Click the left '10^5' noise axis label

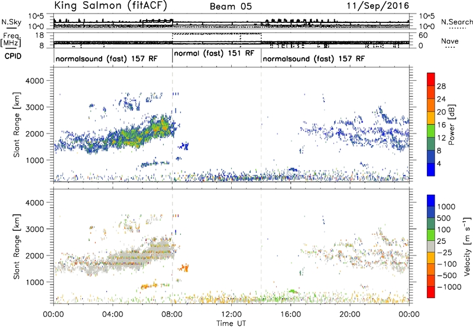[x=37, y=17]
